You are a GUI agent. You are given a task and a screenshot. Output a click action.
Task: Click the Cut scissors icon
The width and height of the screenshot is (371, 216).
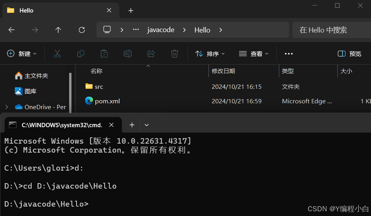pyautogui.click(x=57, y=54)
